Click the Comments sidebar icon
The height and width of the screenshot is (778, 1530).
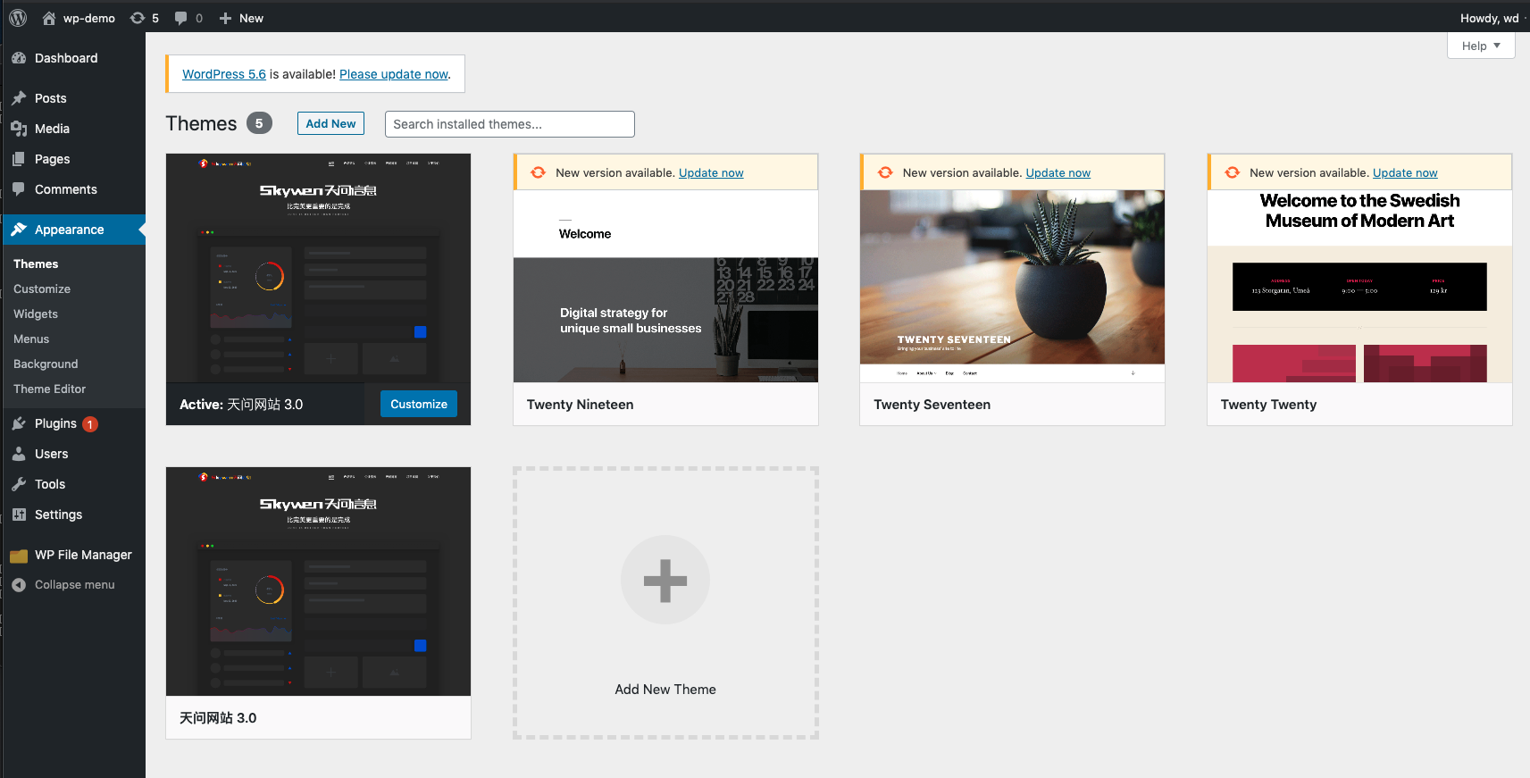pos(19,189)
